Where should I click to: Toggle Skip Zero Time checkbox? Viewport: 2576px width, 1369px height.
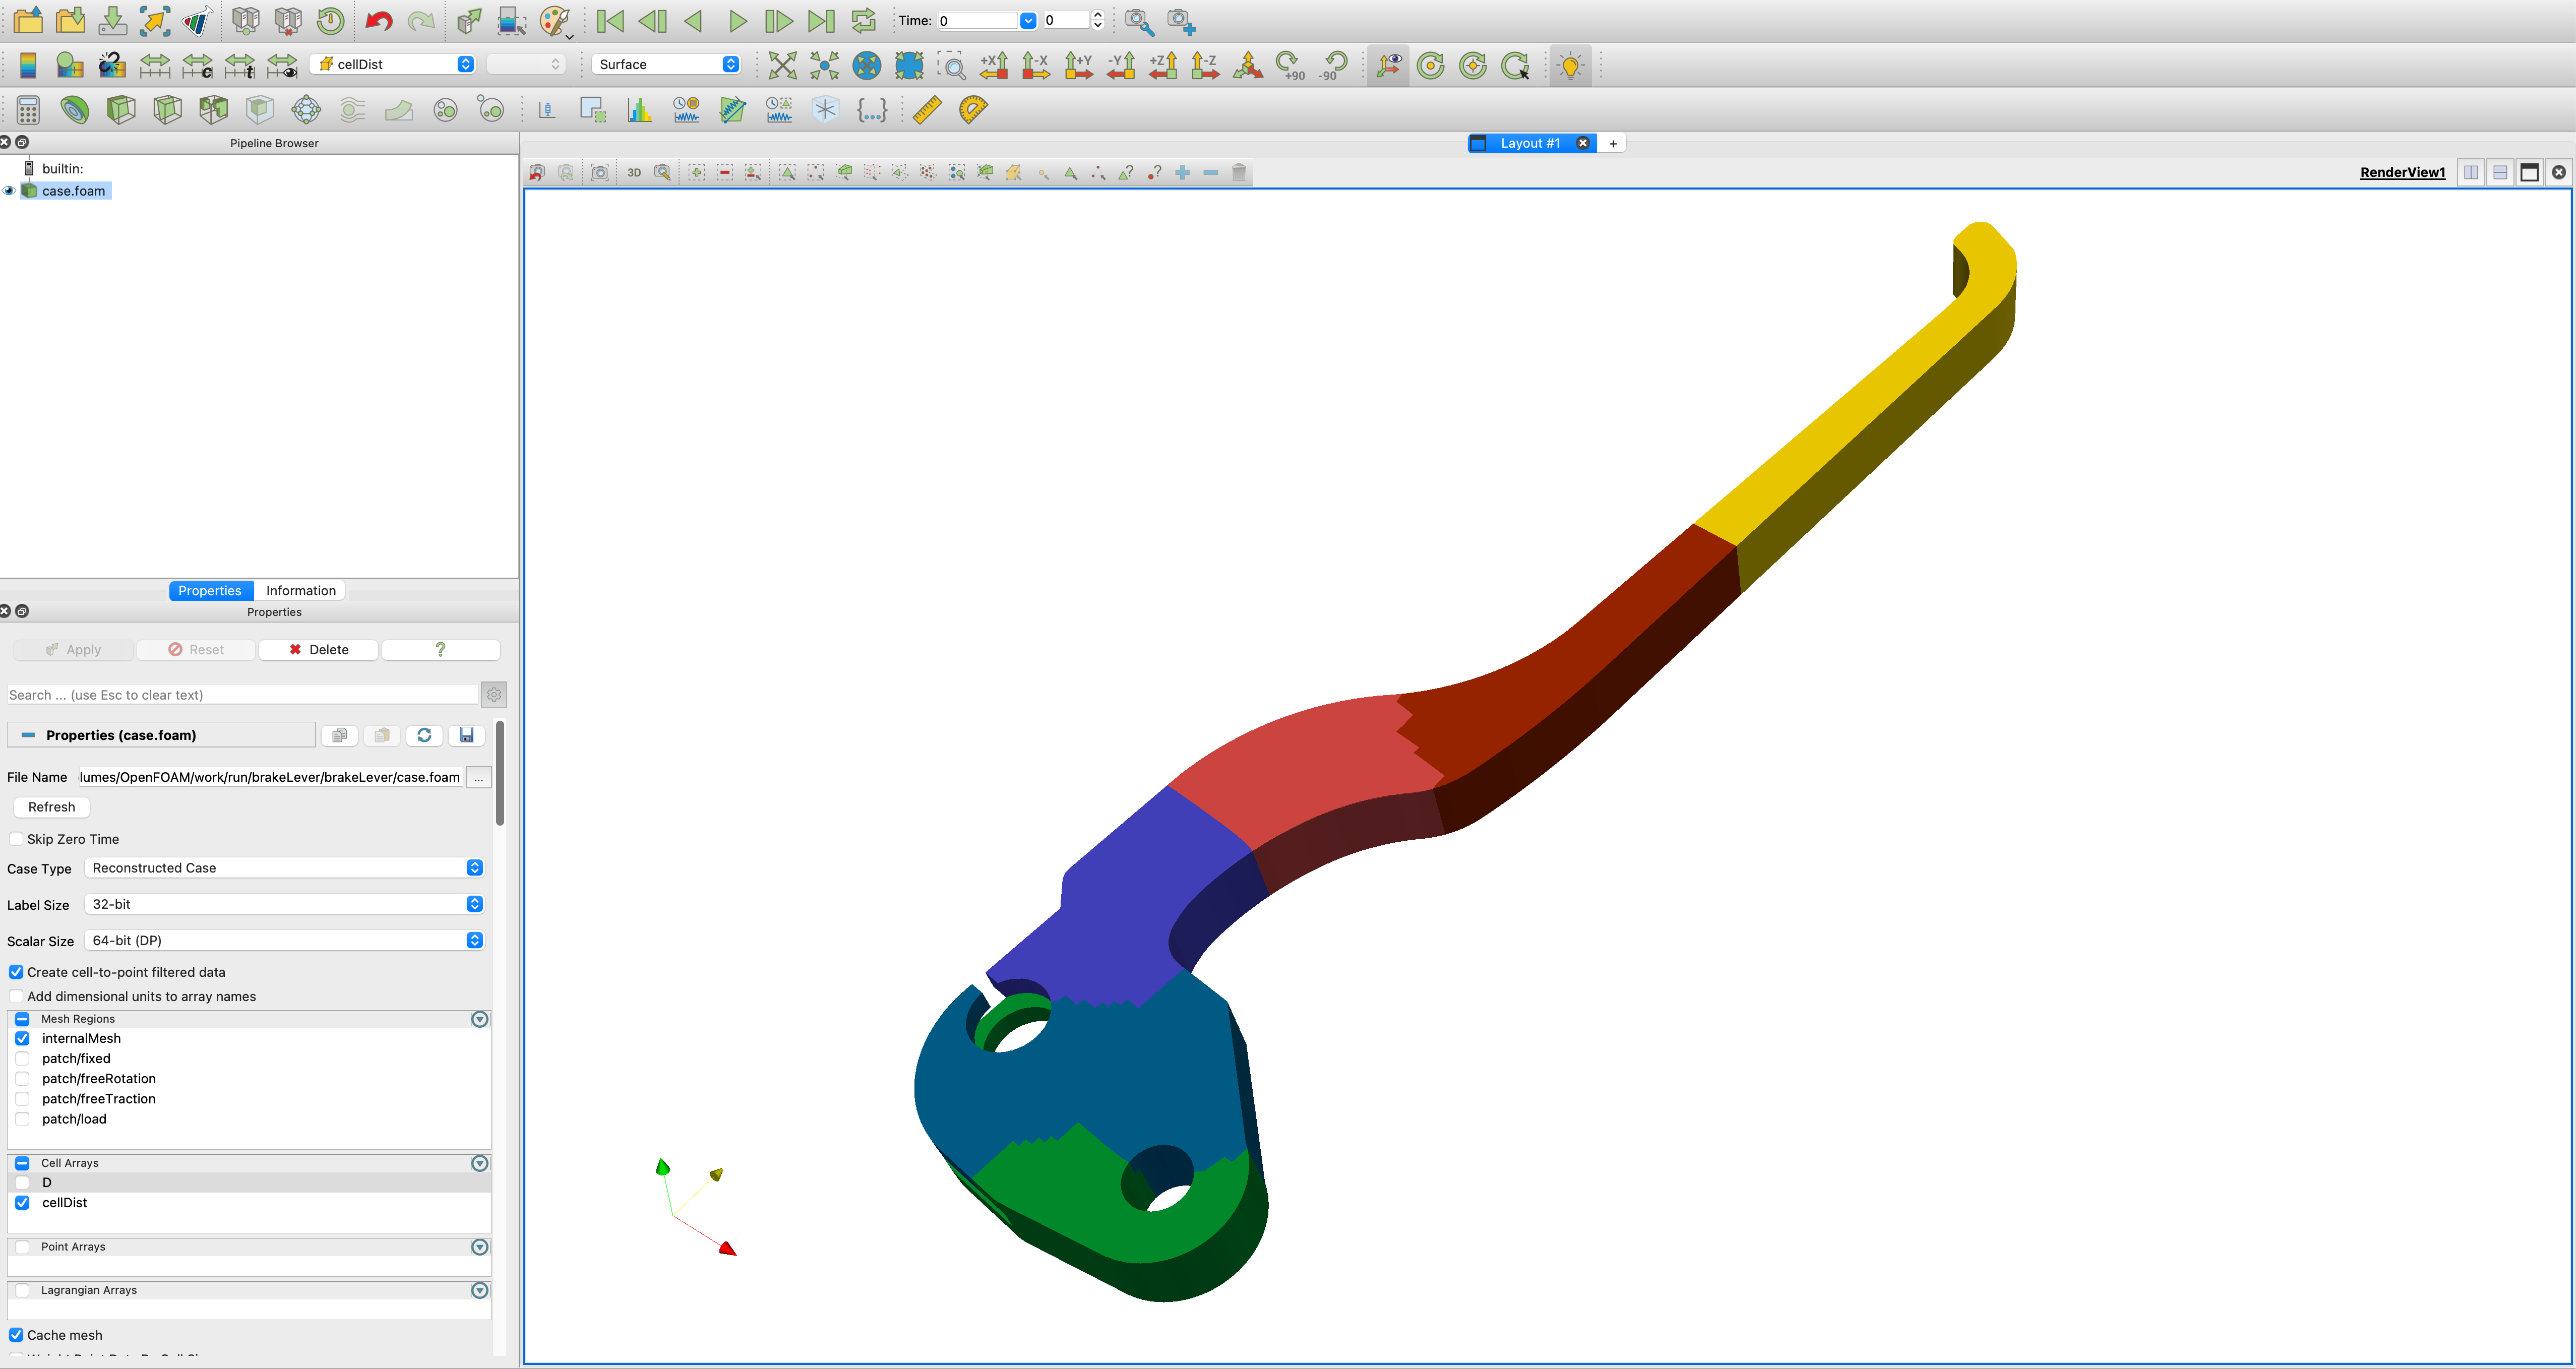point(16,839)
